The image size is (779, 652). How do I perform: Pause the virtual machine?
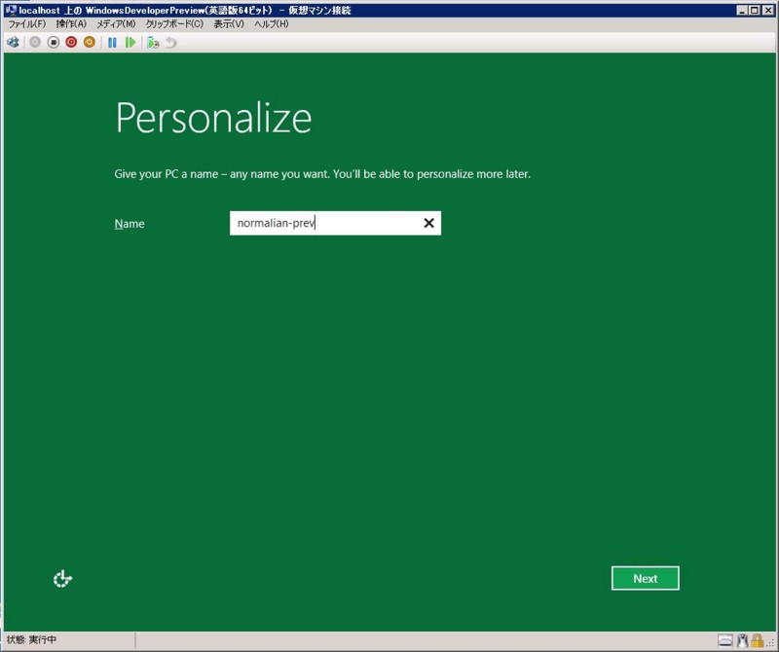pyautogui.click(x=112, y=43)
